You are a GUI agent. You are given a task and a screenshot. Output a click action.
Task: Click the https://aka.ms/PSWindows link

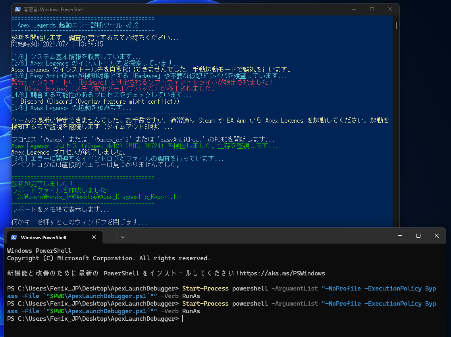coord(282,273)
